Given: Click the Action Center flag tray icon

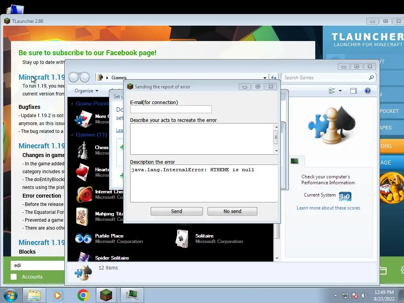Looking at the screenshot, I should (x=355, y=296).
